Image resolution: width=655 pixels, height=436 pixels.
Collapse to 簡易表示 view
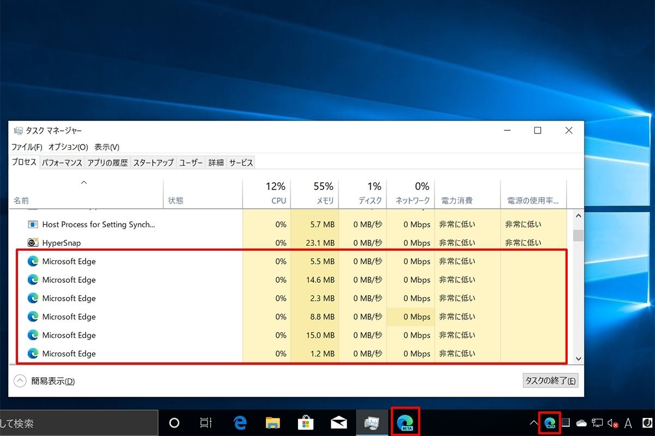(45, 381)
